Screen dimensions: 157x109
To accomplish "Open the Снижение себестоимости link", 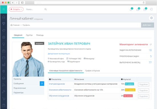I will [x=60, y=90].
